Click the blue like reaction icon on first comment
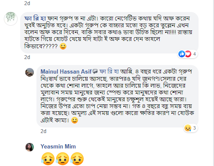214x166 pixels. tap(182, 54)
